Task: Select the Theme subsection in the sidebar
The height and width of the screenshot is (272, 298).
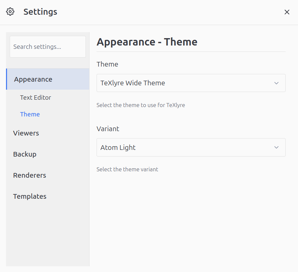Action: point(30,114)
